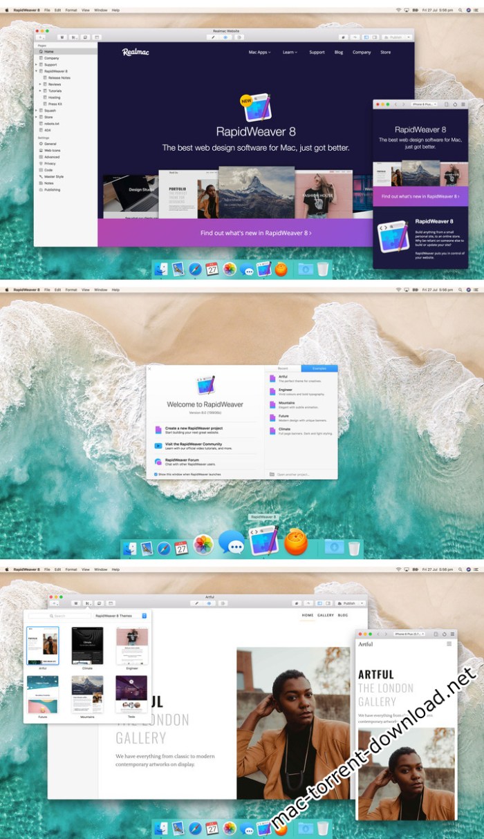Select the Future theme thumbnail
Viewport: 484px width, 839px height.
click(43, 694)
